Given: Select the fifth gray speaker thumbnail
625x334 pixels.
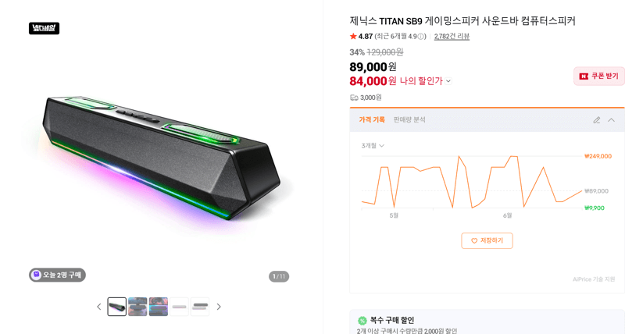Looking at the screenshot, I should coord(200,307).
